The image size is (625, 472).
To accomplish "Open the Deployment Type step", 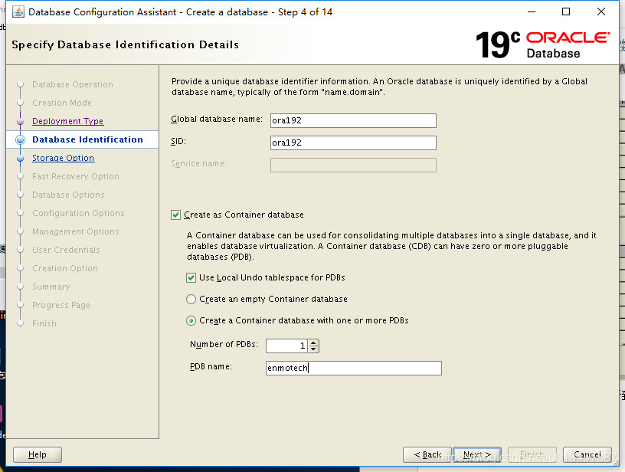I will 67,121.
